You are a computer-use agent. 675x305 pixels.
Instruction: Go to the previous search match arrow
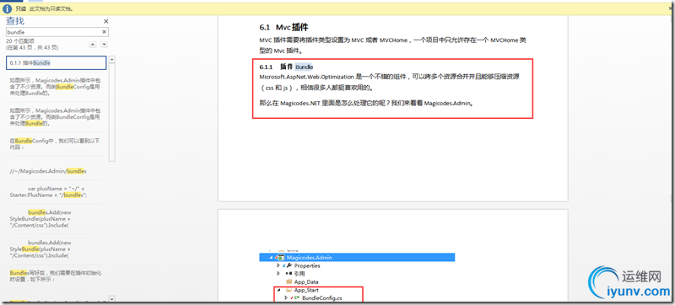click(x=93, y=45)
